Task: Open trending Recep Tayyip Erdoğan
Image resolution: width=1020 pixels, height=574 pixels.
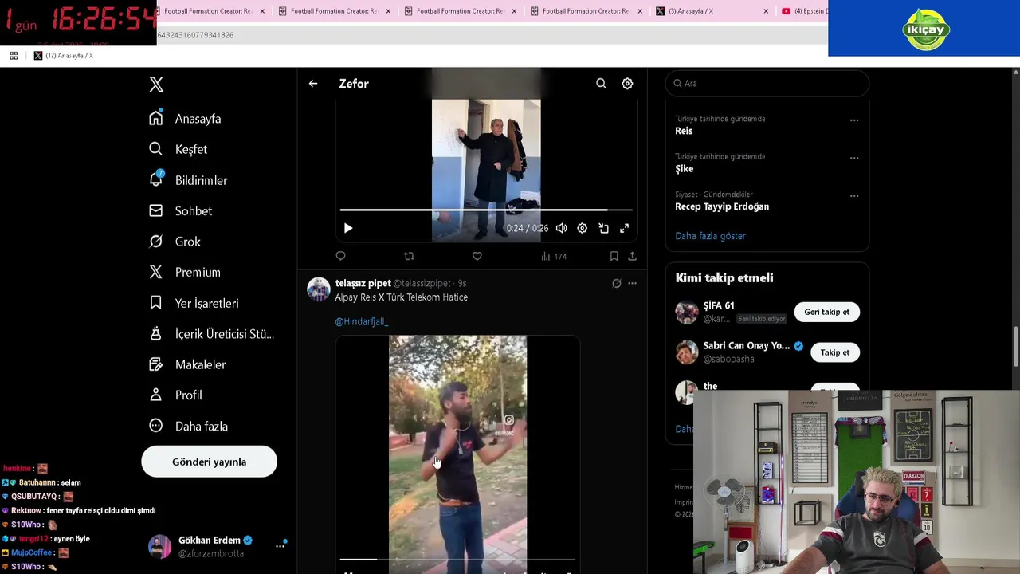Action: [x=722, y=206]
